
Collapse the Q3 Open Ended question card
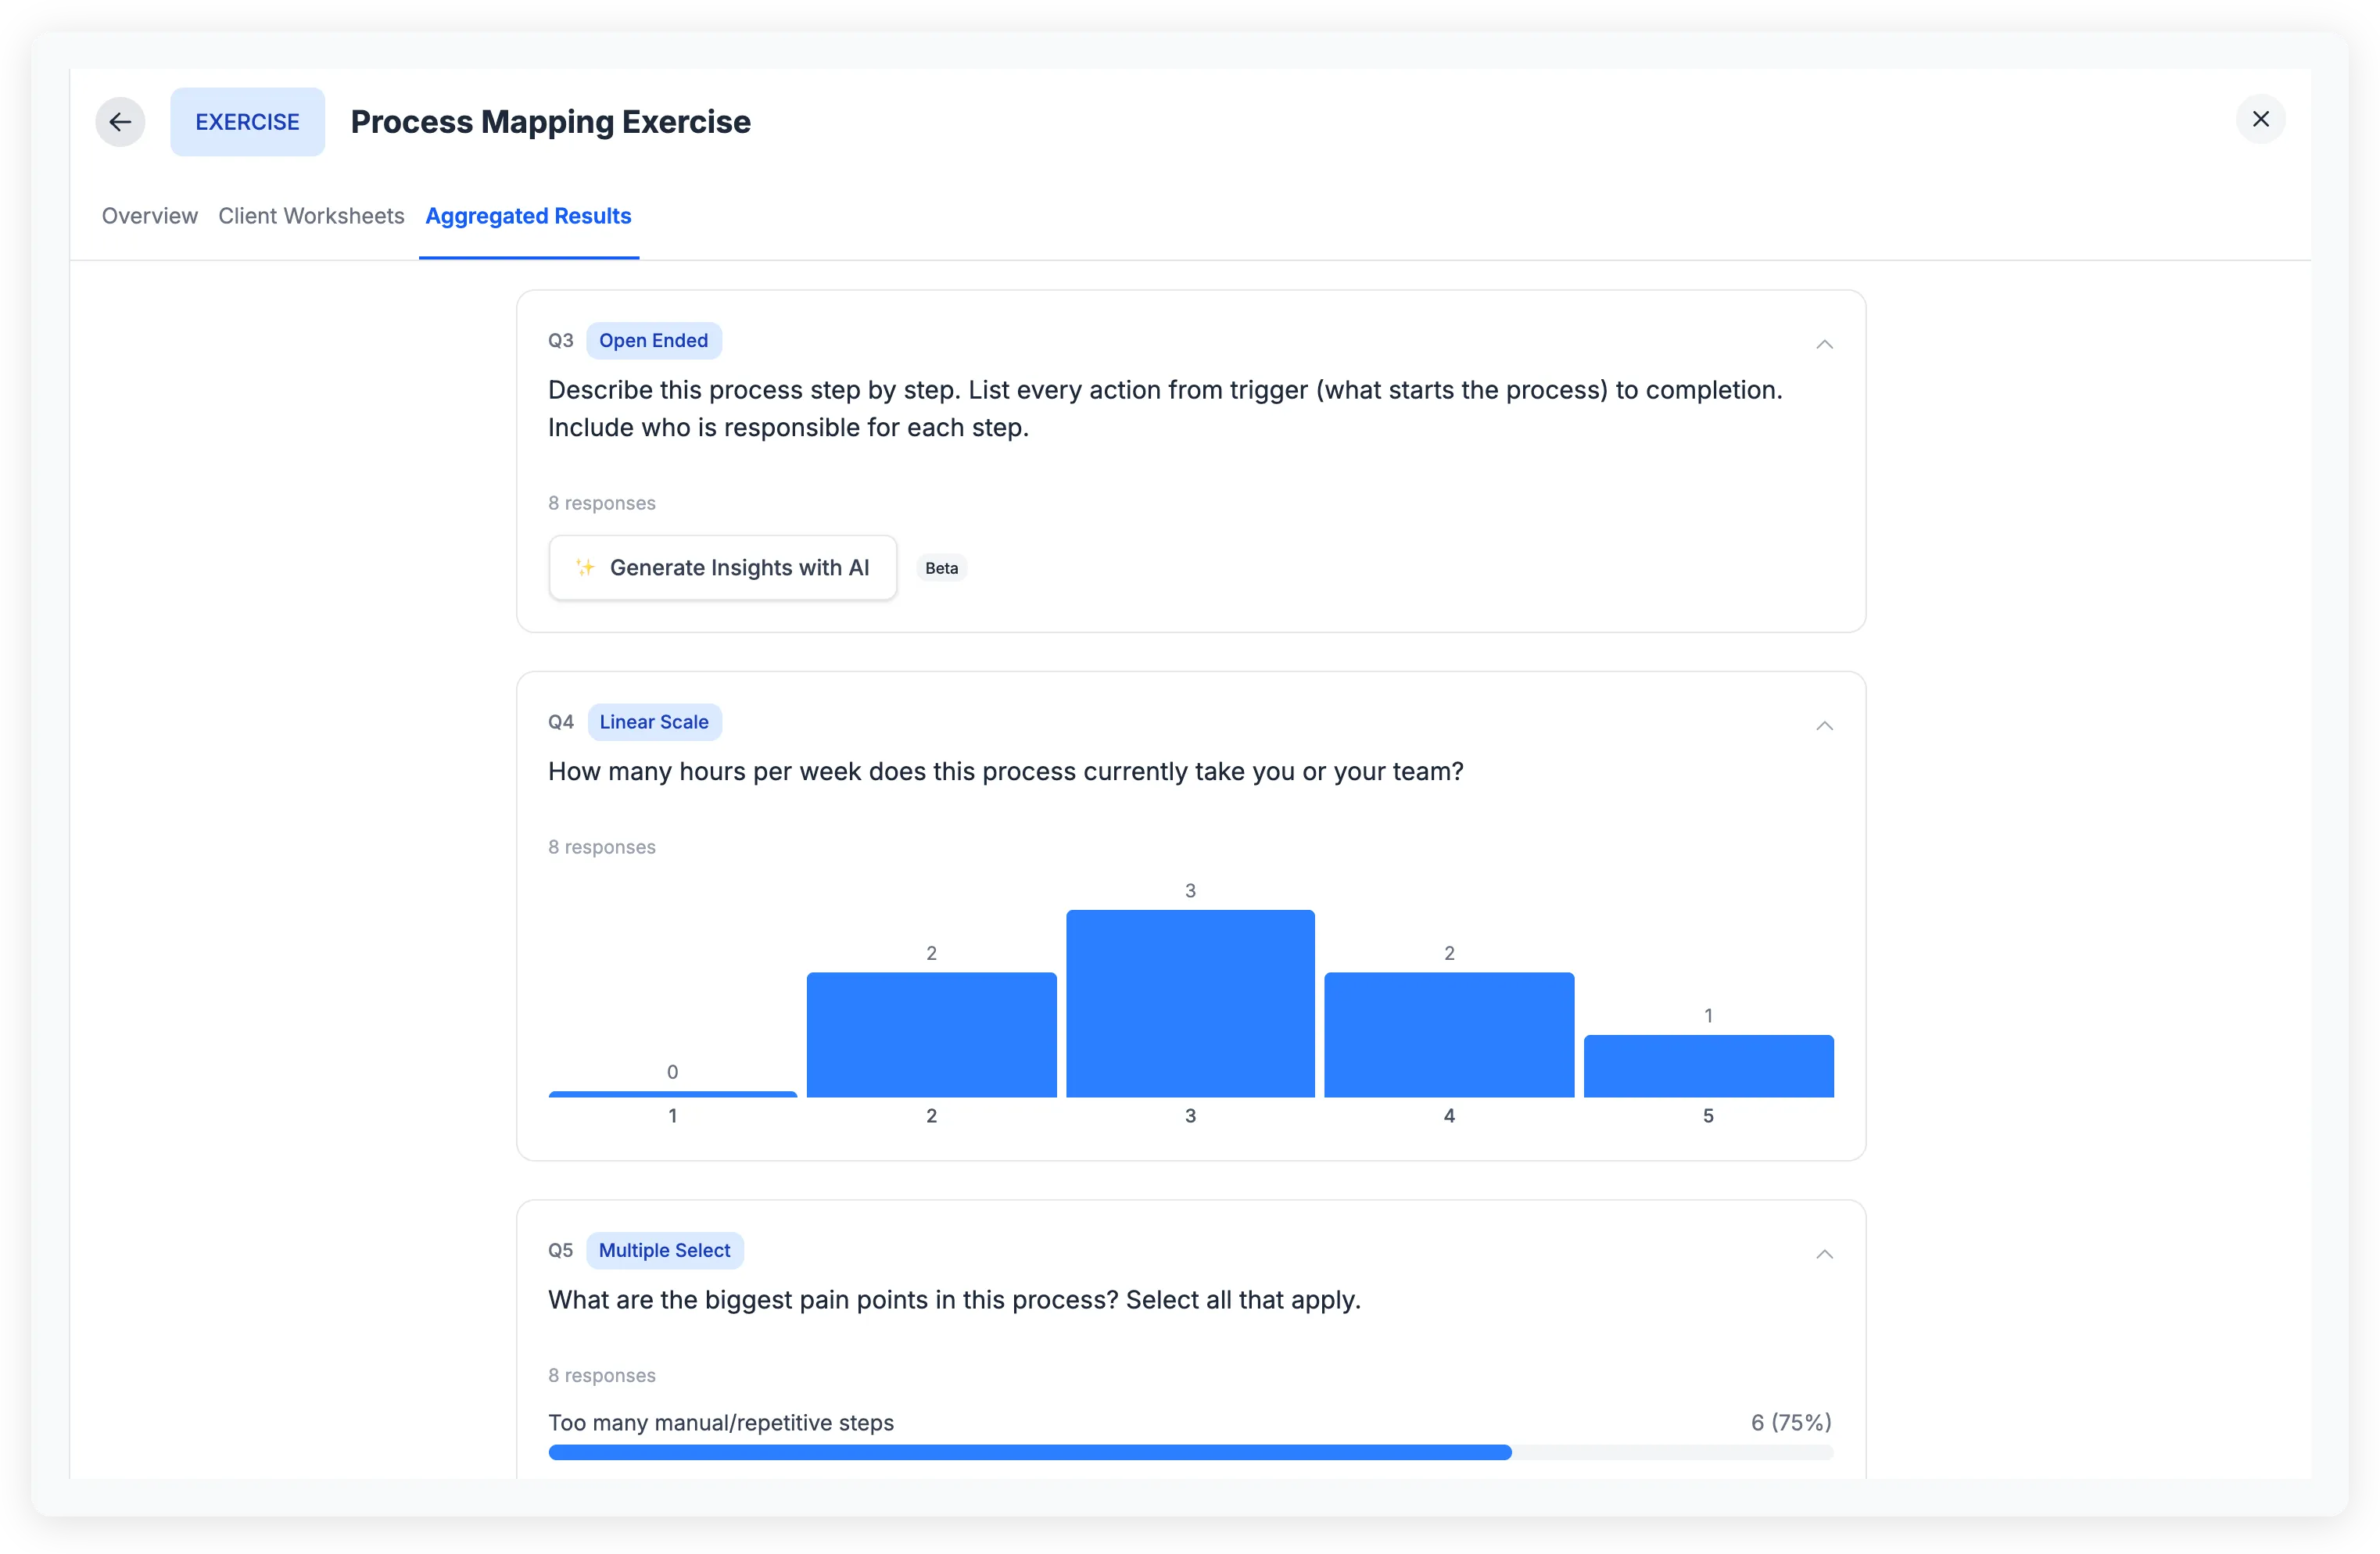tap(1823, 344)
